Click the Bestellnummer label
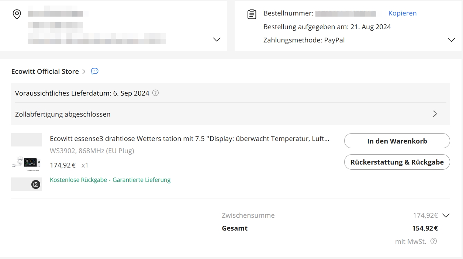The height and width of the screenshot is (259, 463). click(288, 13)
